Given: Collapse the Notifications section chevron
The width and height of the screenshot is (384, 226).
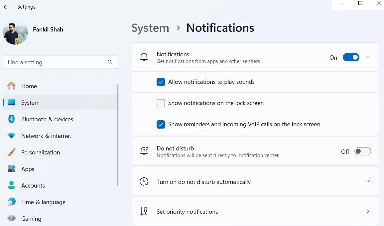Looking at the screenshot, I should 368,57.
